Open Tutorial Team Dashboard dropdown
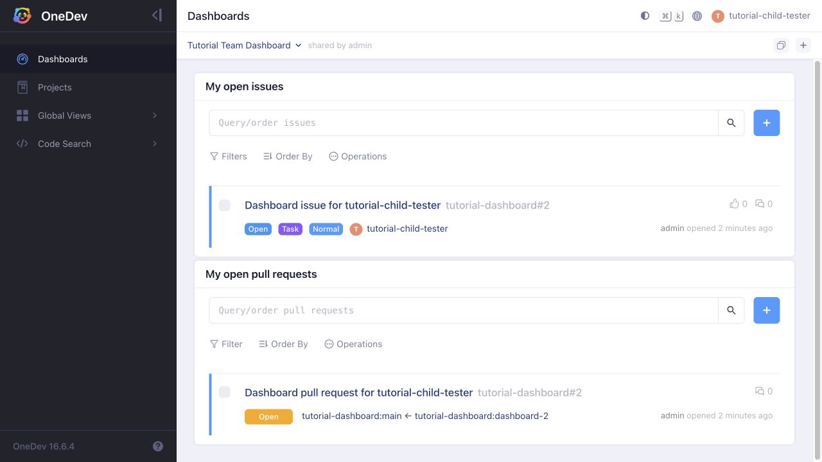Viewport: 822px width, 462px height. pyautogui.click(x=245, y=46)
